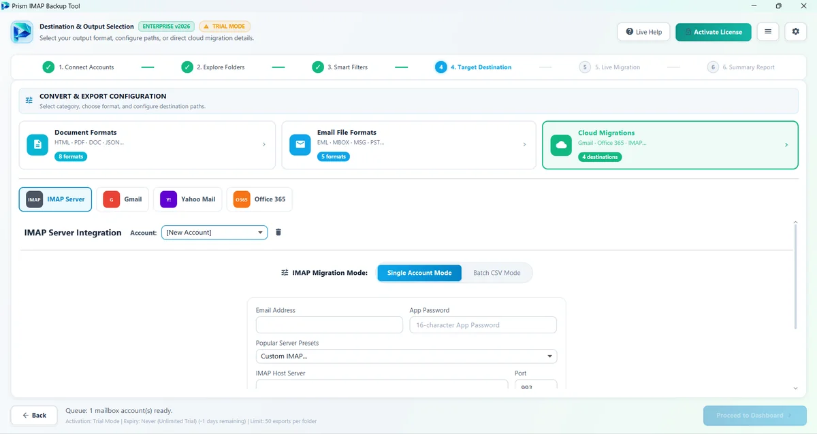The height and width of the screenshot is (434, 817).
Task: Click the ENTERPRISE v2026 badge
Action: (167, 27)
